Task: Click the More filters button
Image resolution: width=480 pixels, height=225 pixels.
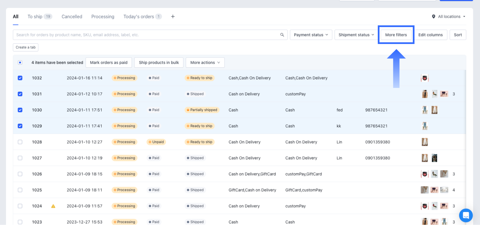Action: point(396,35)
